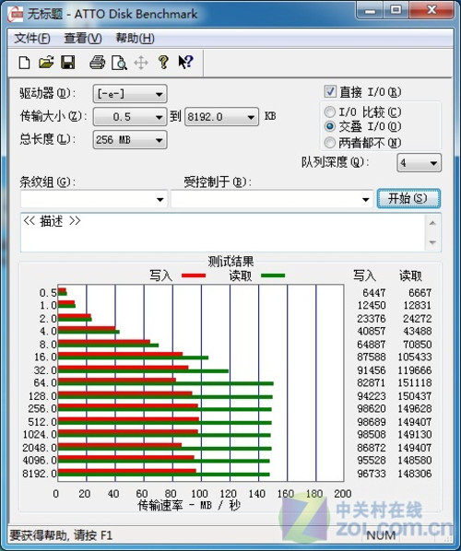The width and height of the screenshot is (461, 551).
Task: Click the write value 98689
Action: [372, 422]
